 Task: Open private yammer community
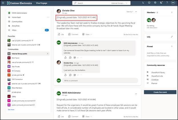[x=17, y=75]
